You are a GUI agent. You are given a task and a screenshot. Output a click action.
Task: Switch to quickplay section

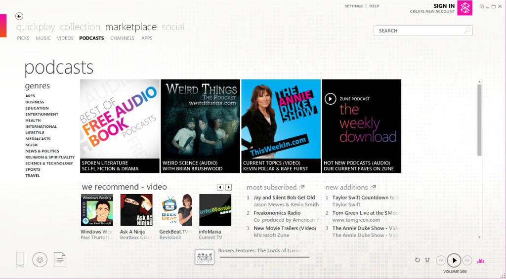(x=36, y=27)
